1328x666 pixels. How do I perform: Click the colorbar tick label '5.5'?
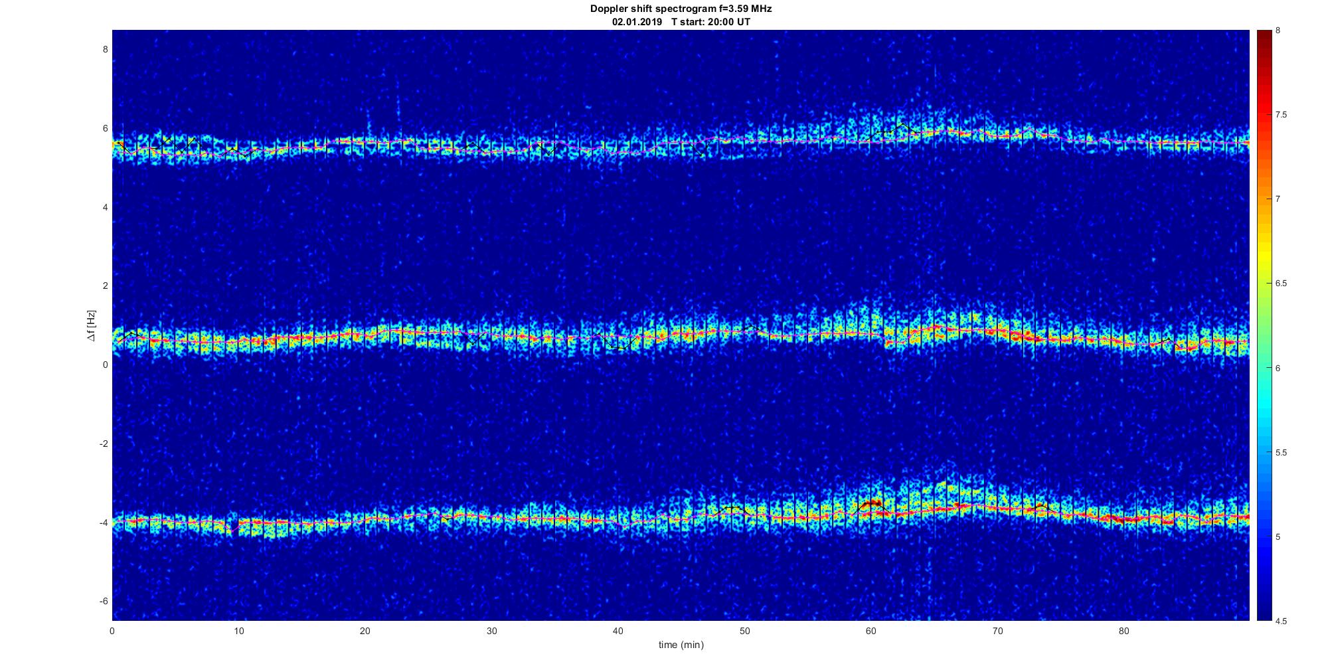[1281, 452]
